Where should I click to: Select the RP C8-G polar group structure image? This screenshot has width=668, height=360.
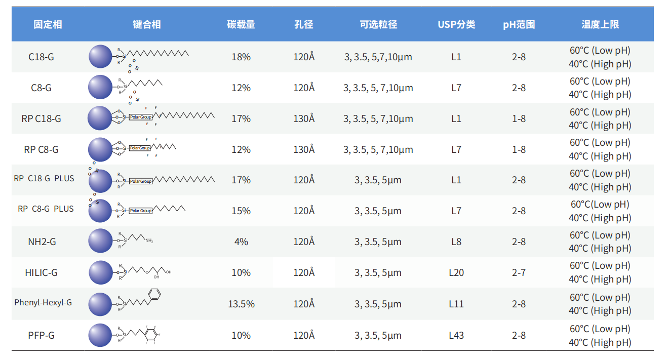(132, 148)
